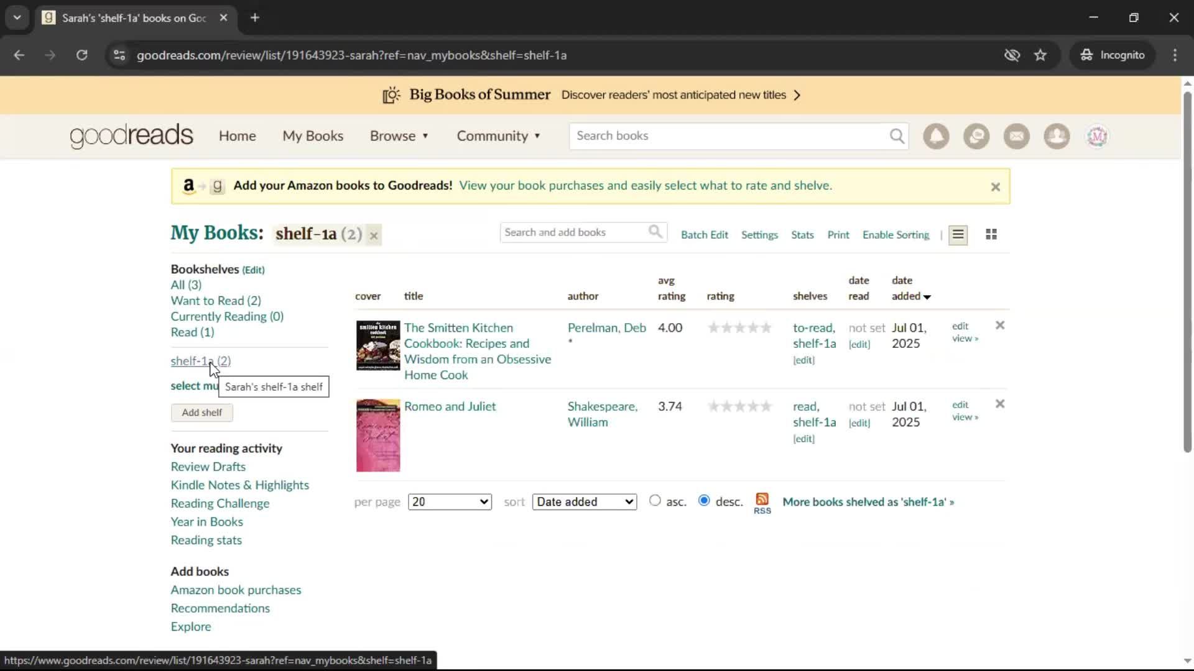The image size is (1194, 671).
Task: Open the sort by Date added dropdown
Action: pos(585,502)
